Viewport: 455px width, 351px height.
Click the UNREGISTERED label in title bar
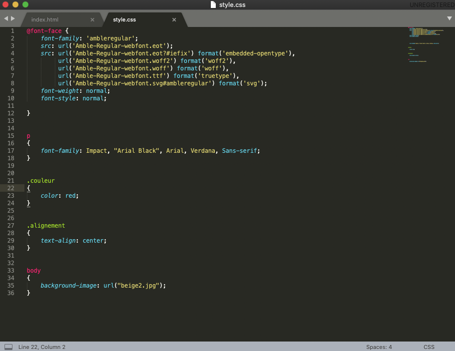(x=432, y=5)
